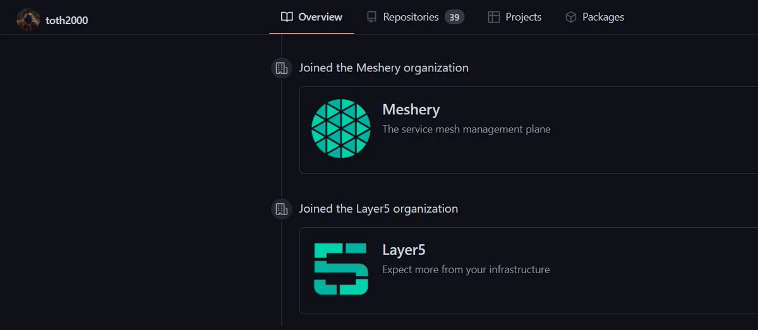758x330 pixels.
Task: Switch to the Overview tab
Action: 311,17
